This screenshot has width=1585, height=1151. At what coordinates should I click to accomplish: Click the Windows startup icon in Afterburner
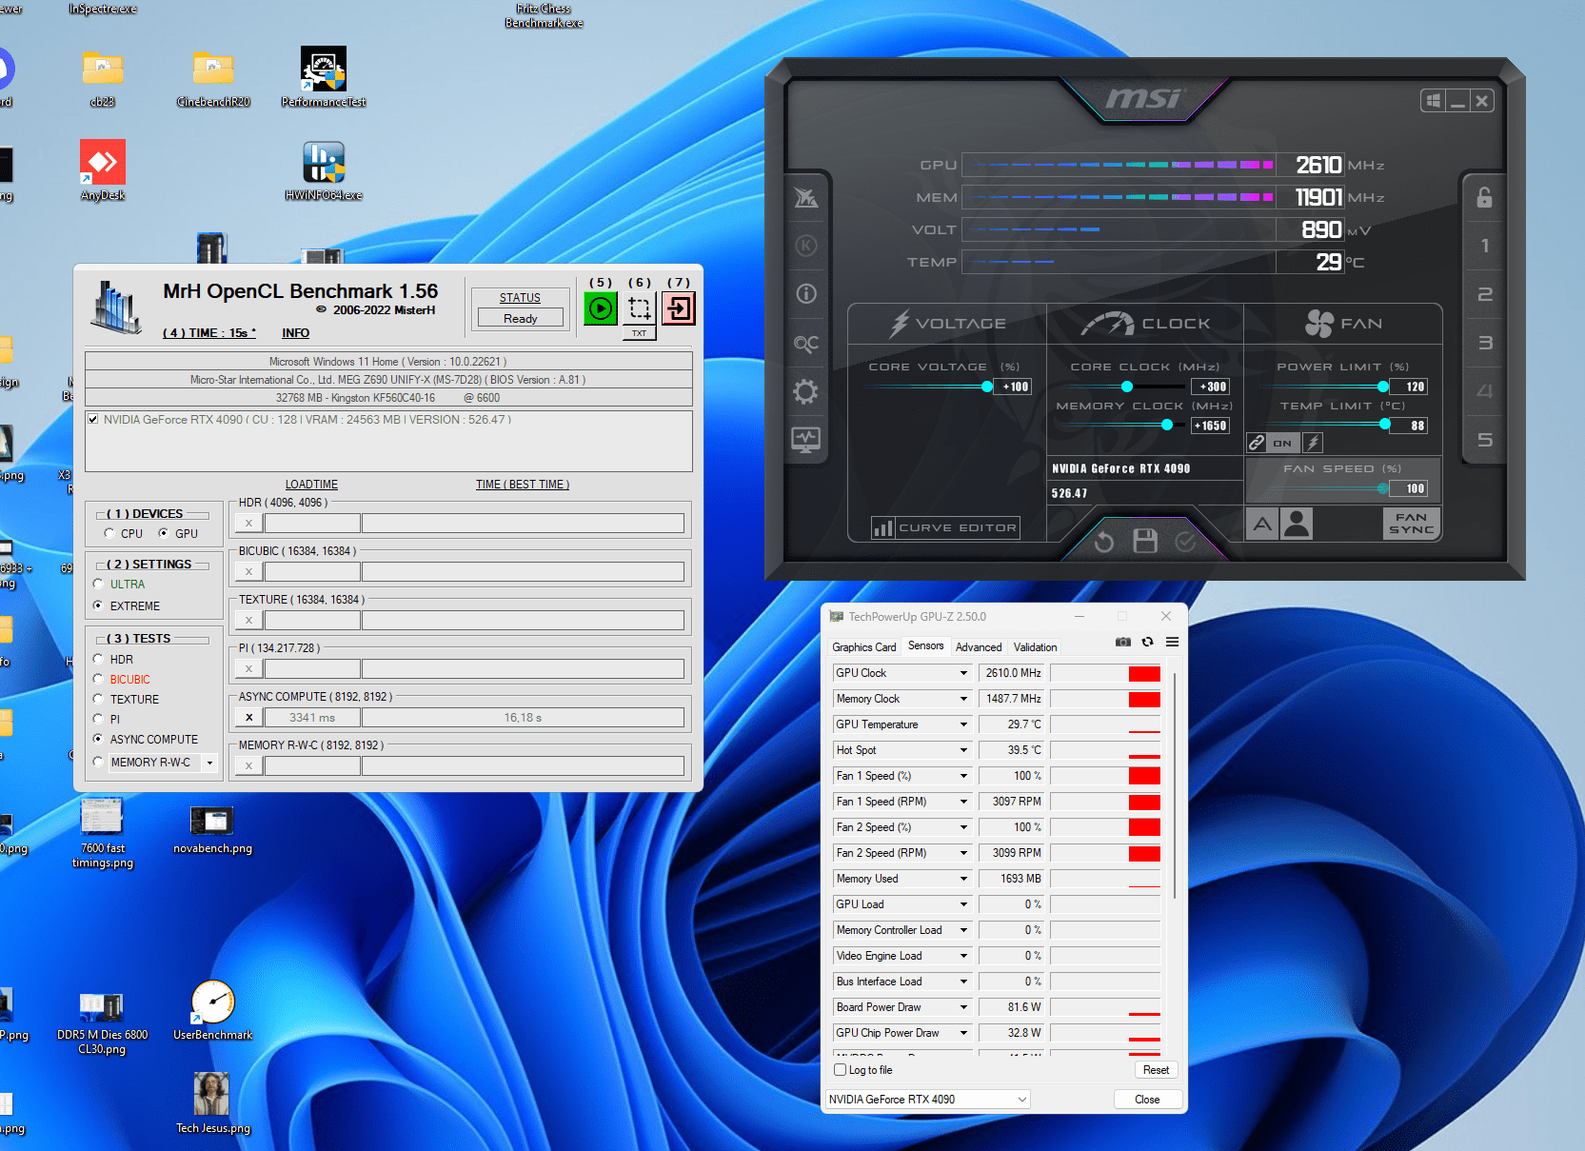1433,101
